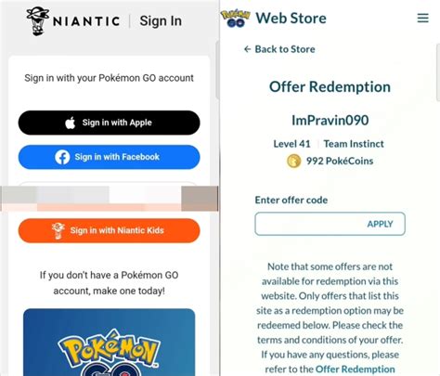This screenshot has width=440, height=376.
Task: Click the Apple logo on the sign-in button
Action: pos(71,123)
